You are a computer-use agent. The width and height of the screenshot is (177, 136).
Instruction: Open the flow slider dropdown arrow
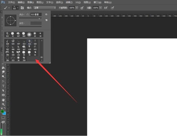(x=100, y=8)
